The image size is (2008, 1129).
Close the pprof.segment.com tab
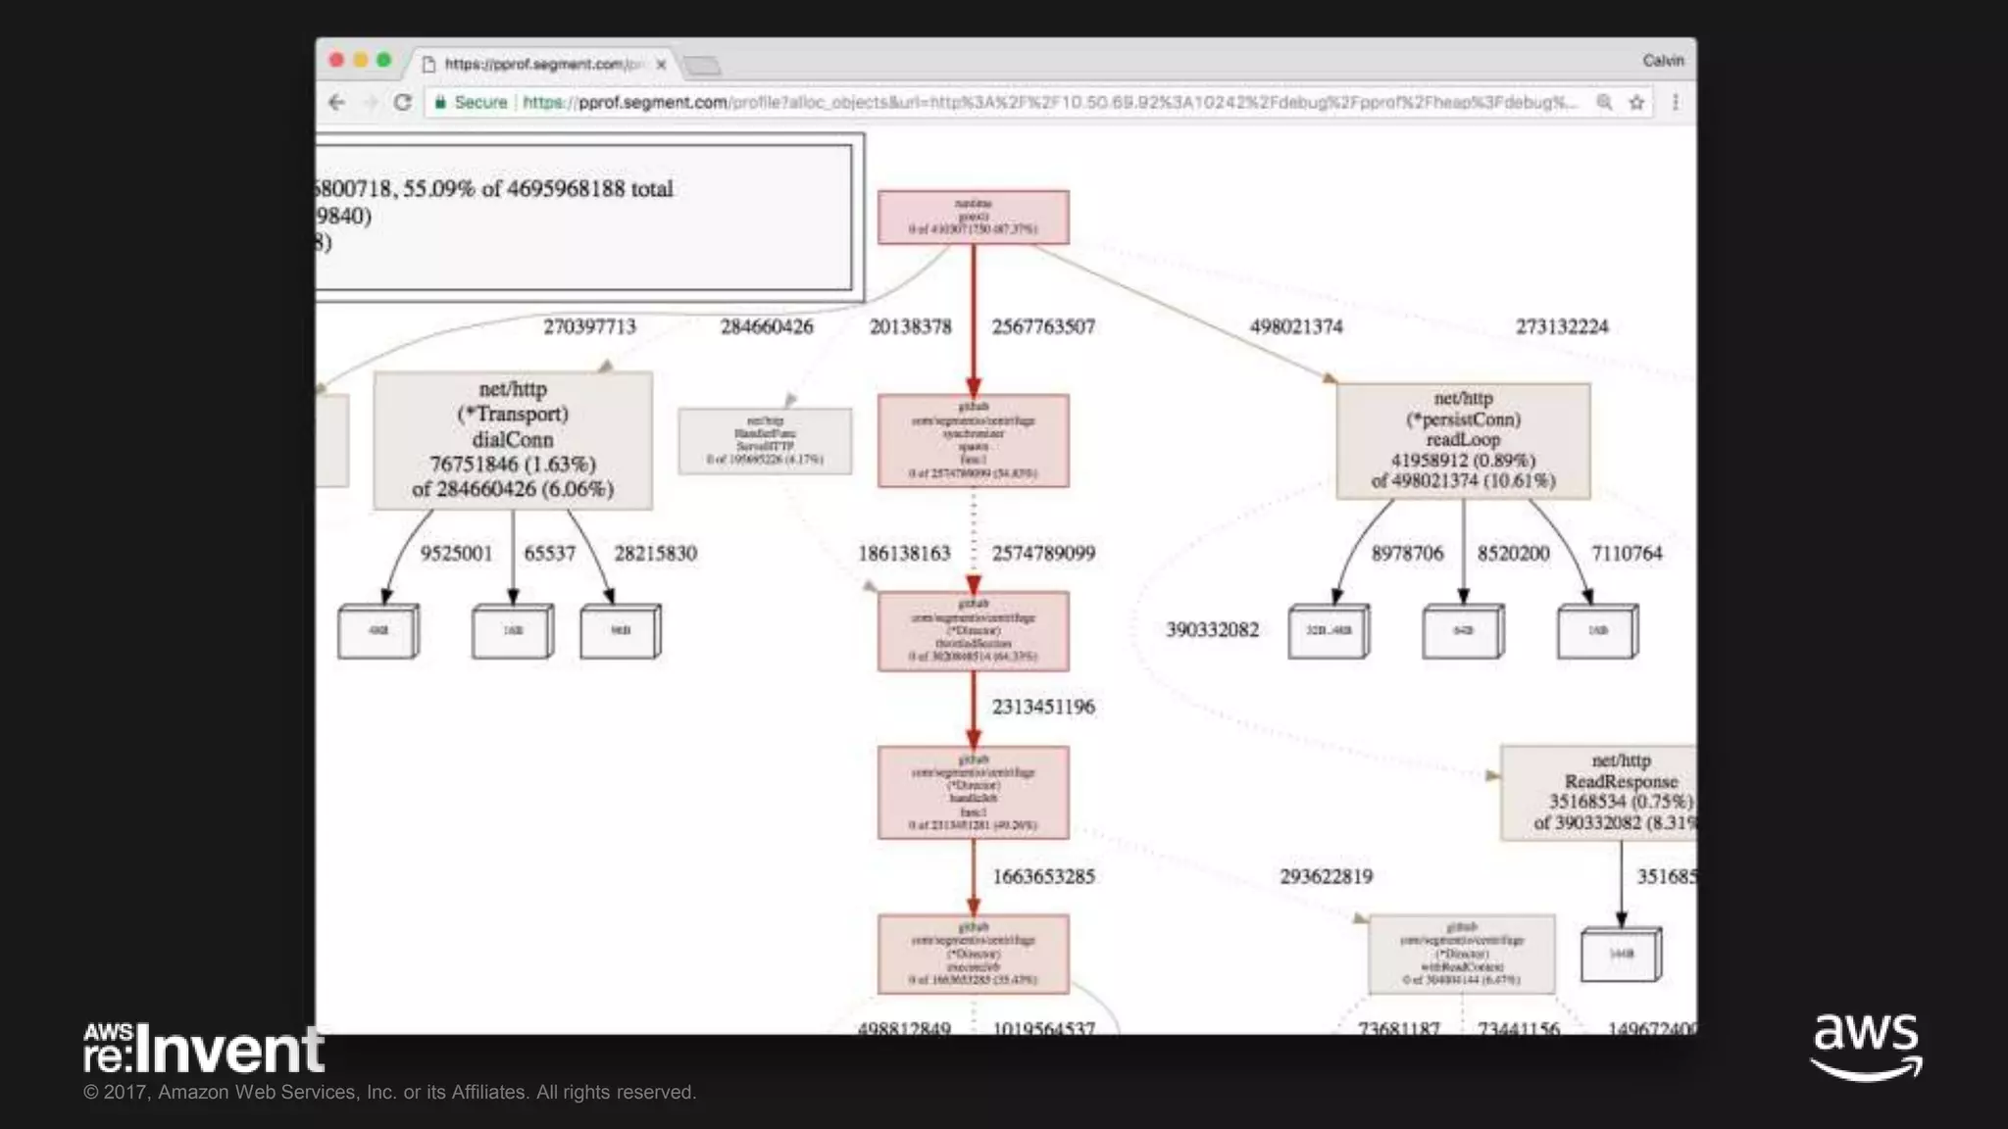[661, 65]
